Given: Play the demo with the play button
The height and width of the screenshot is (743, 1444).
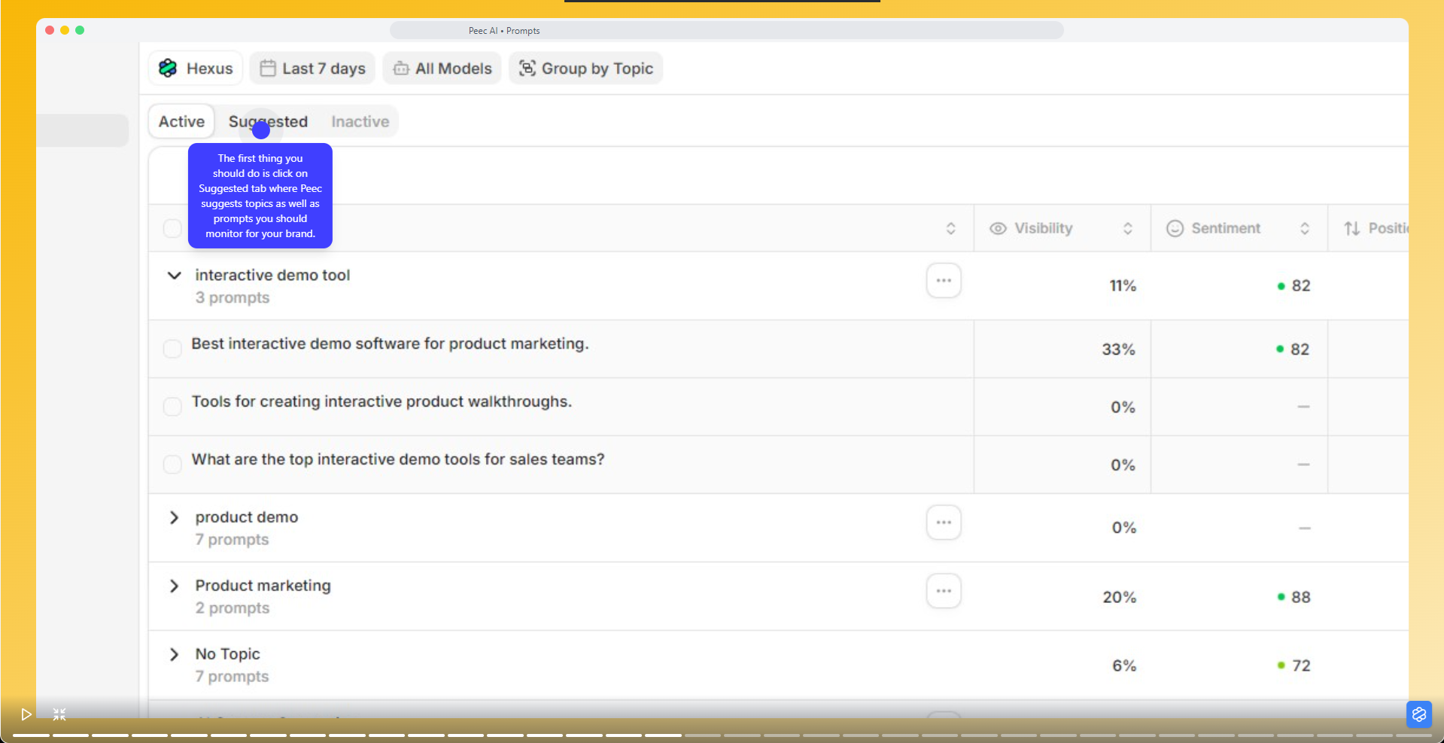Looking at the screenshot, I should [26, 714].
